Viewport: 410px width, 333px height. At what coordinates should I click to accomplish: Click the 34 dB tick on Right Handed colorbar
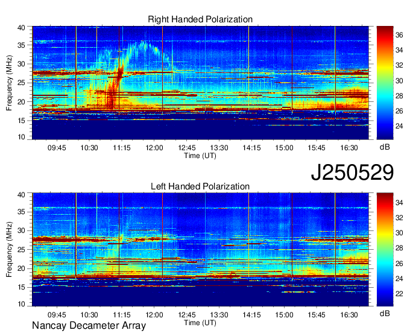coord(399,50)
